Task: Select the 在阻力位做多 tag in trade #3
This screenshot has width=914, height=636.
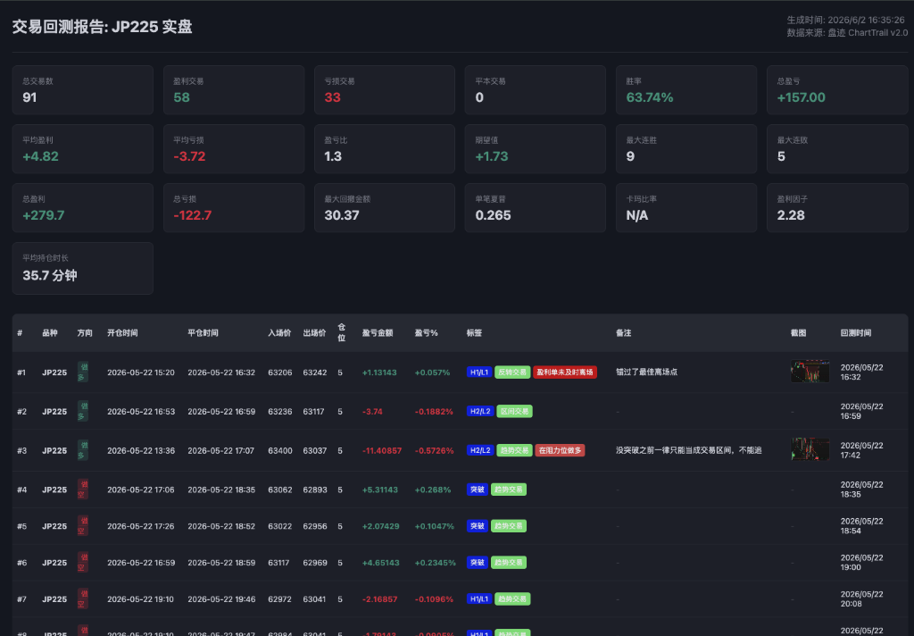Action: point(560,450)
